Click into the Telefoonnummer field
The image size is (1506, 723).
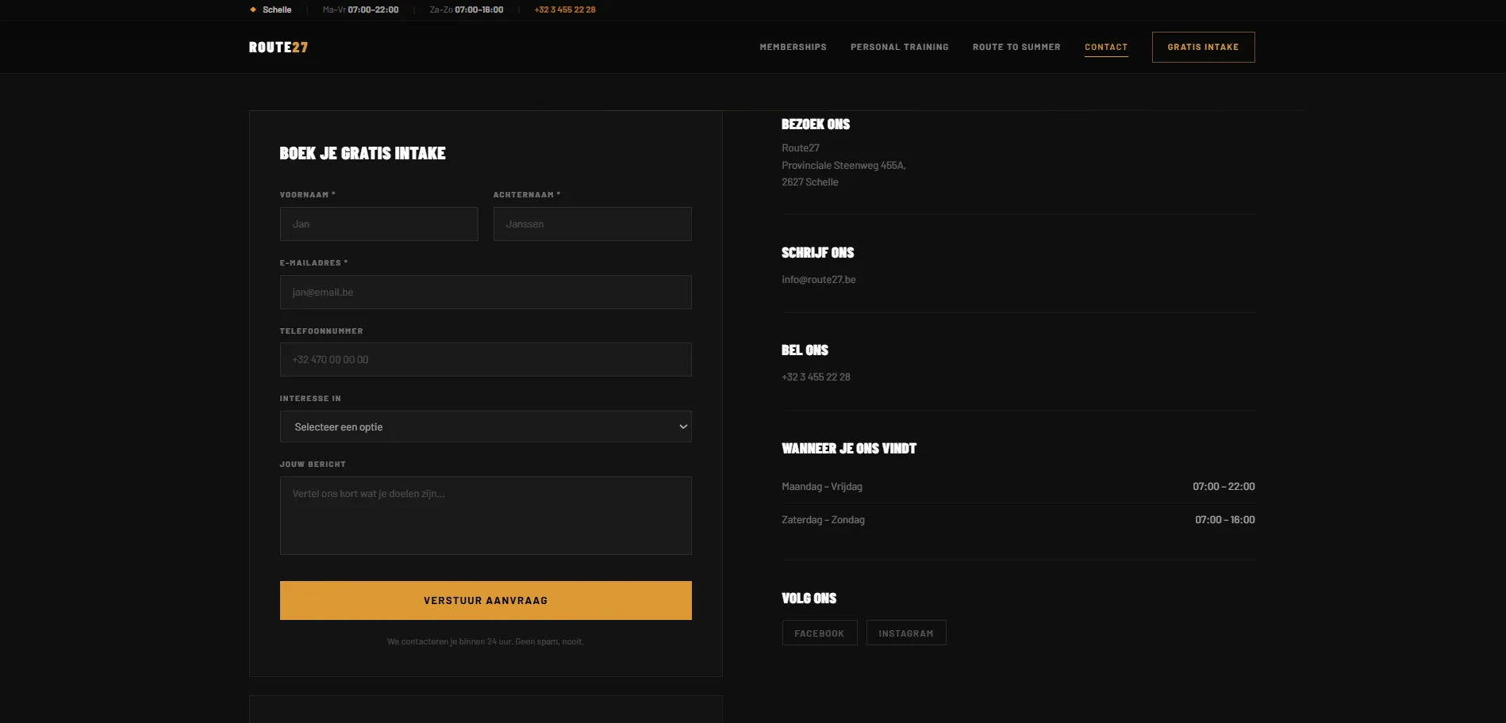[486, 359]
